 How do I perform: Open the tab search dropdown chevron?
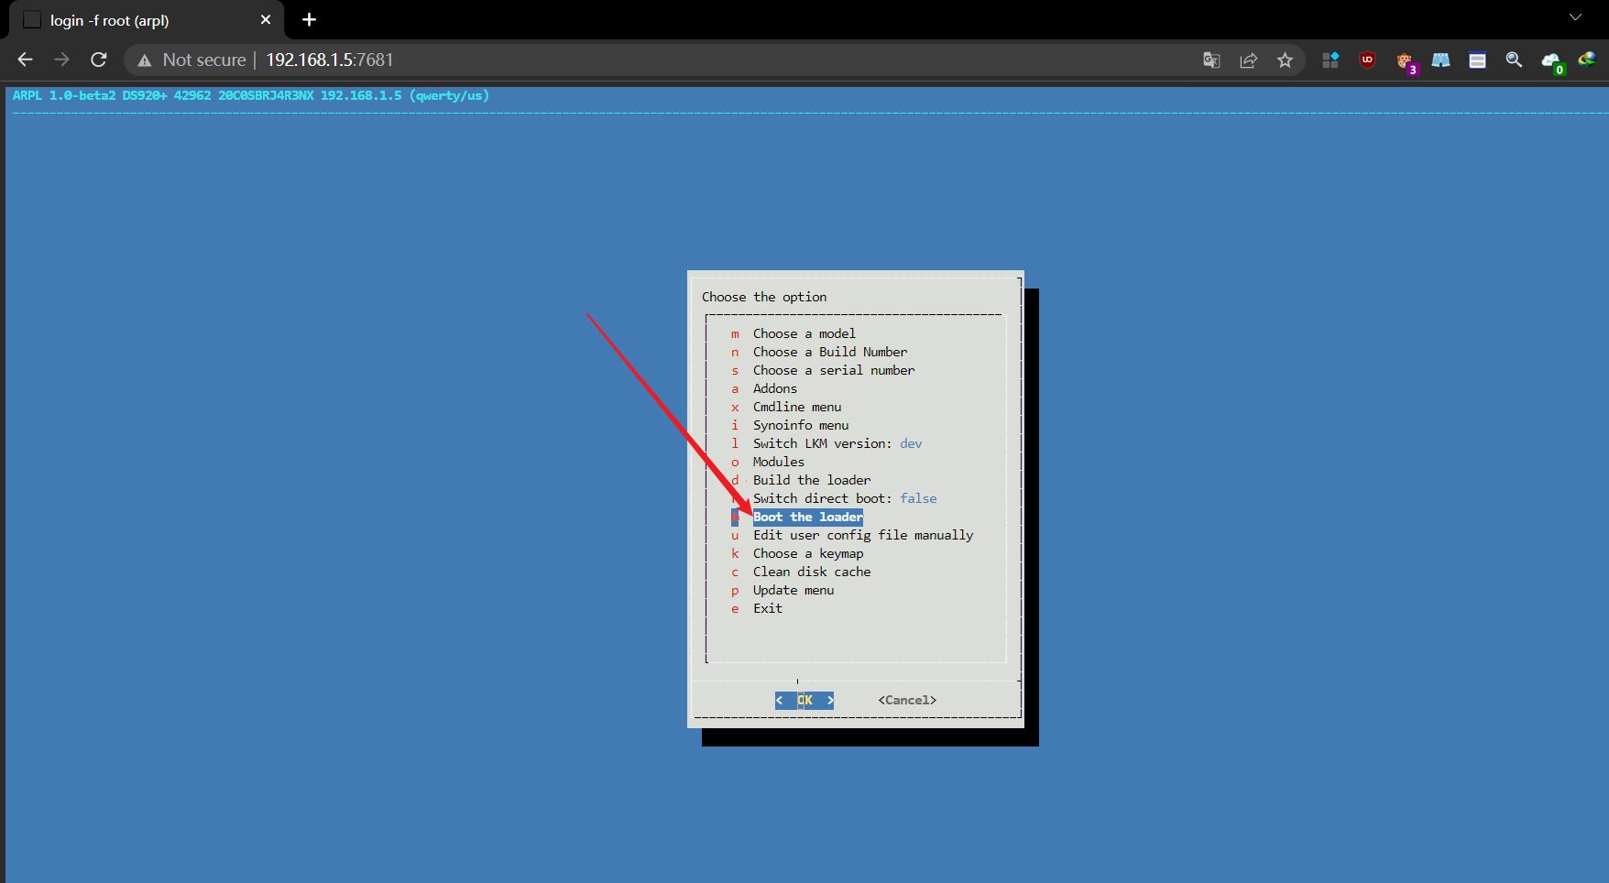1575,17
